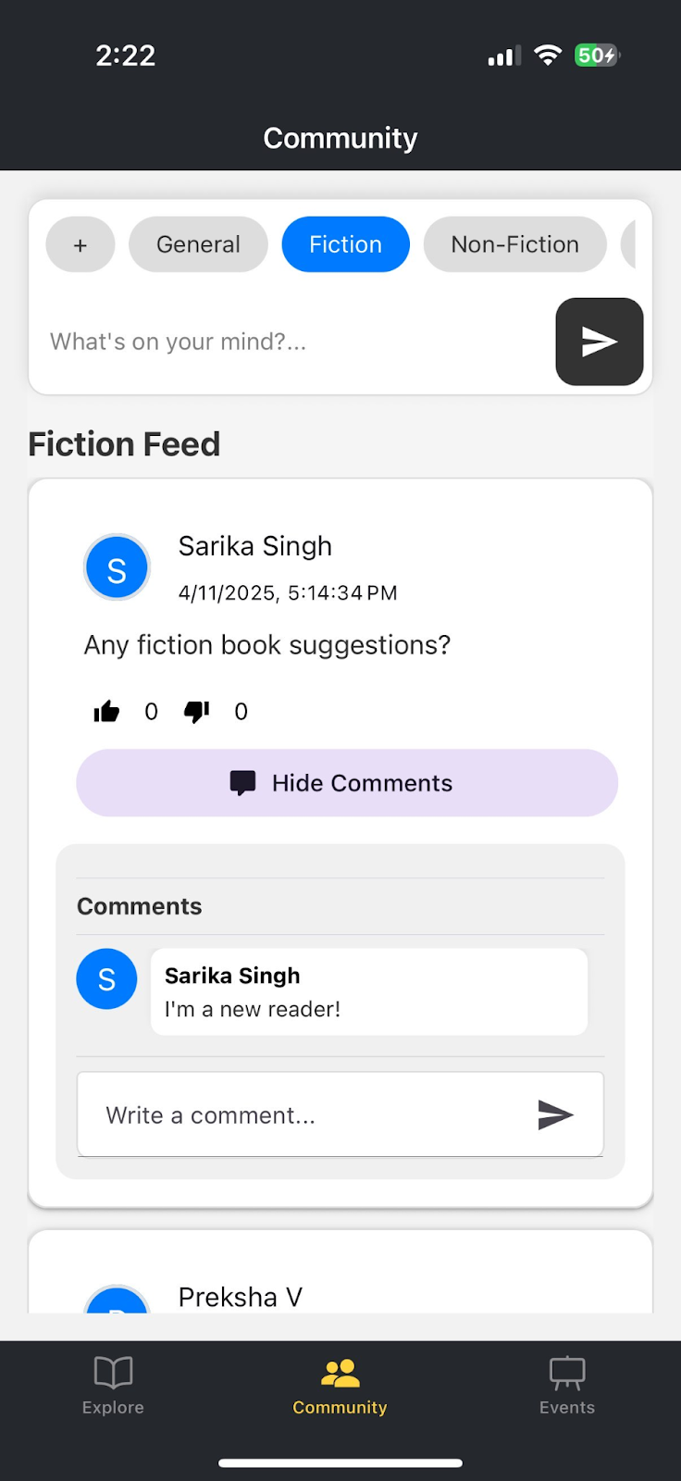Tap Sarika Singh's avatar on the post
Screen dimensions: 681x1481
tap(117, 567)
